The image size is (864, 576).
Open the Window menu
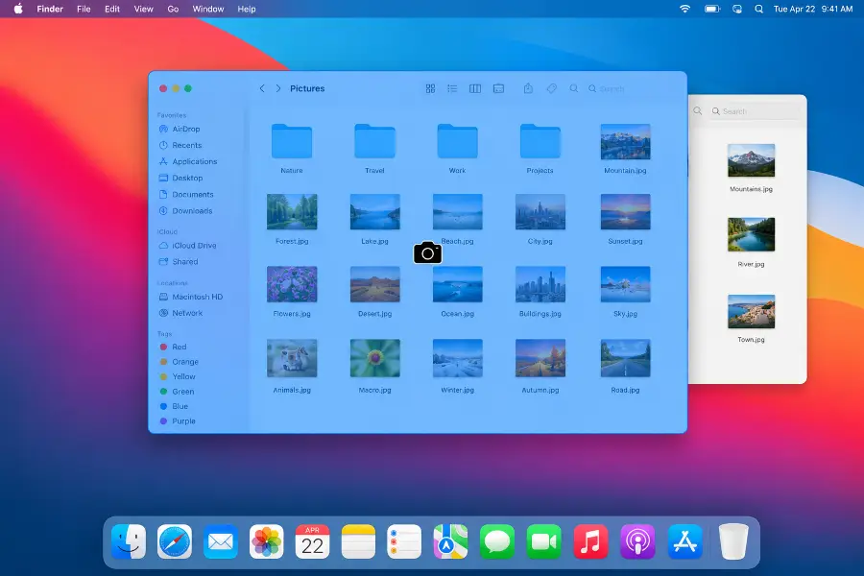[208, 9]
